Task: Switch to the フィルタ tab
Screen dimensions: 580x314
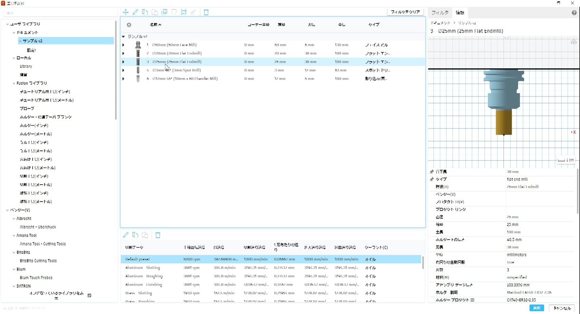Action: point(440,13)
